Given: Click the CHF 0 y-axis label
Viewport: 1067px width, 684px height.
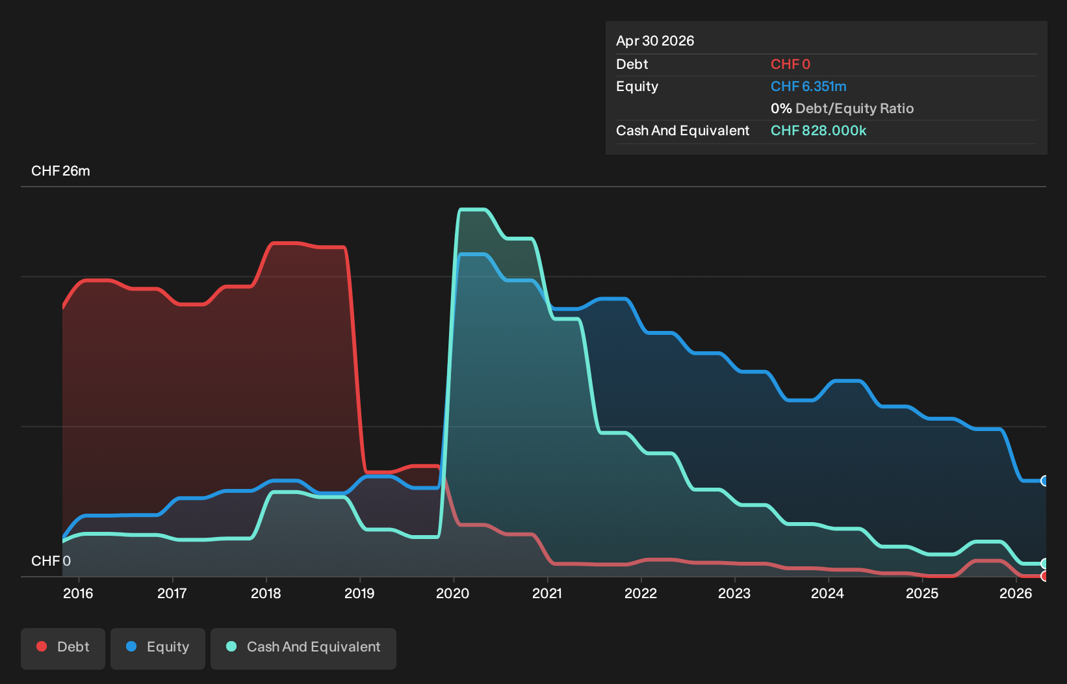Looking at the screenshot, I should point(51,560).
